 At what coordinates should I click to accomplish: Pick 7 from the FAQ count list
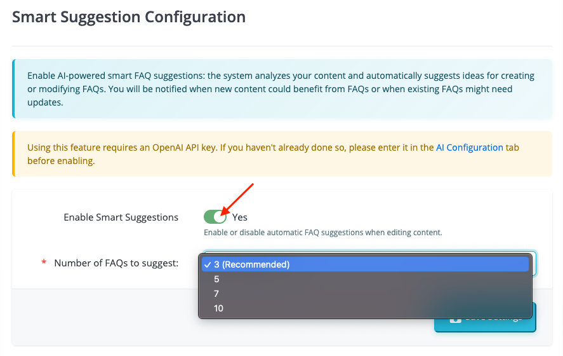click(217, 294)
